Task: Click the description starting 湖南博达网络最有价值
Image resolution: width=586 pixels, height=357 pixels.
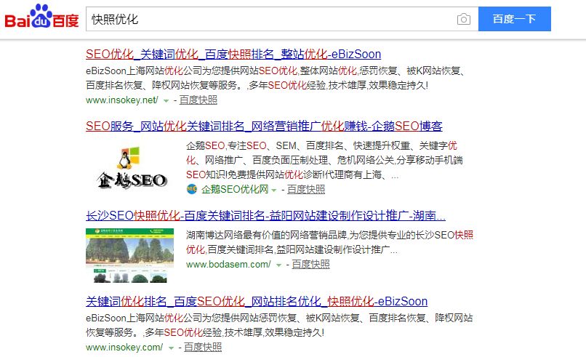Action: coord(329,242)
